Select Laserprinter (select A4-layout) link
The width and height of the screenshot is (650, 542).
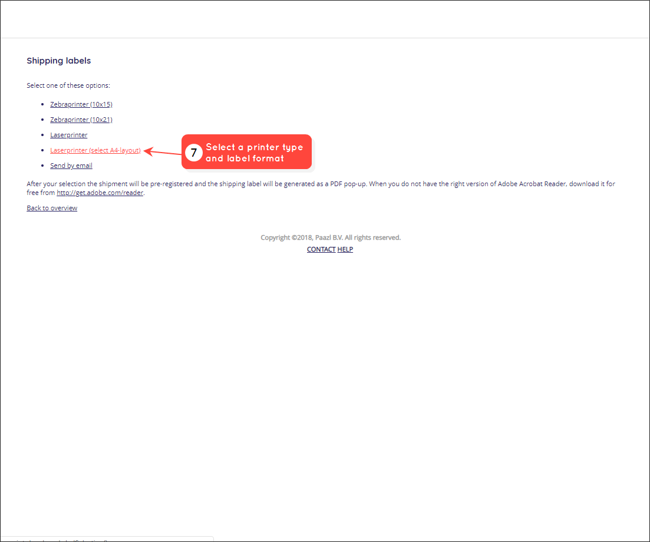(95, 150)
